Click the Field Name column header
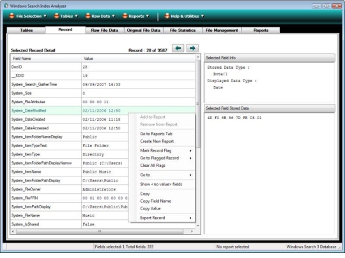Screen dimensions: 345x258 point(46,59)
